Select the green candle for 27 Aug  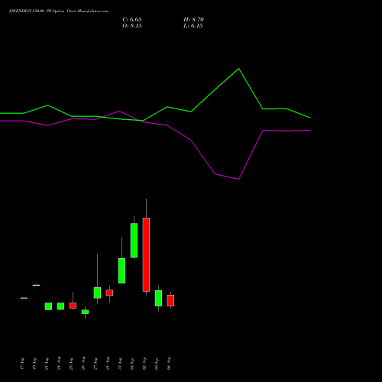pyautogui.click(x=97, y=293)
